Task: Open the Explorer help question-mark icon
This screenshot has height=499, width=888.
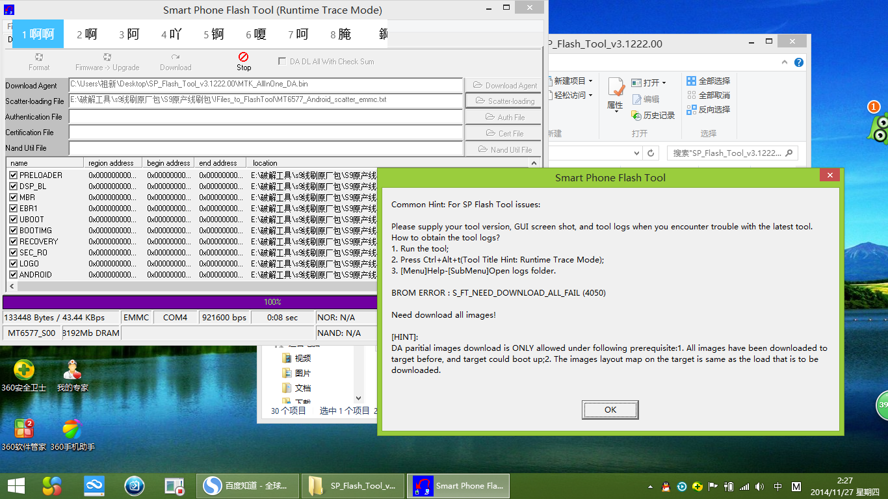Action: (799, 62)
